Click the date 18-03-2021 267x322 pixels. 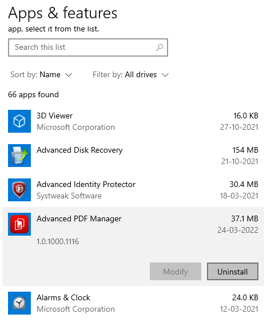[x=239, y=196]
